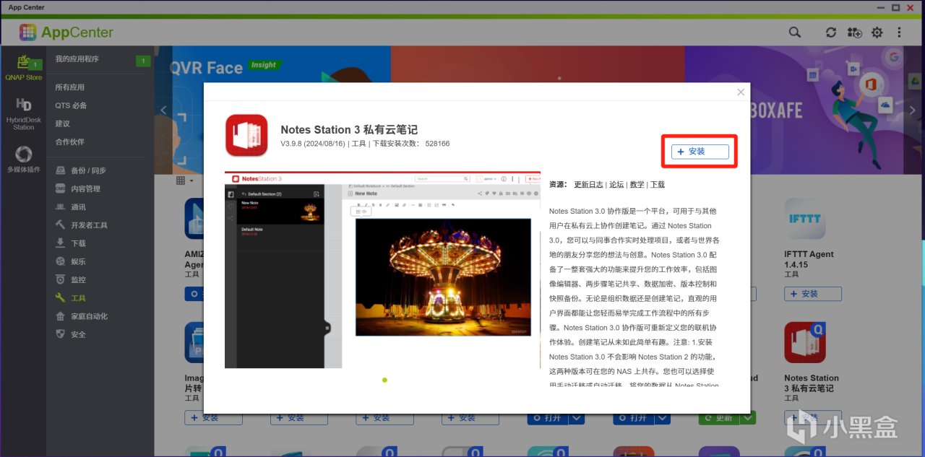Click the 我的应用程序 green count badge
The image size is (925, 457).
[143, 61]
